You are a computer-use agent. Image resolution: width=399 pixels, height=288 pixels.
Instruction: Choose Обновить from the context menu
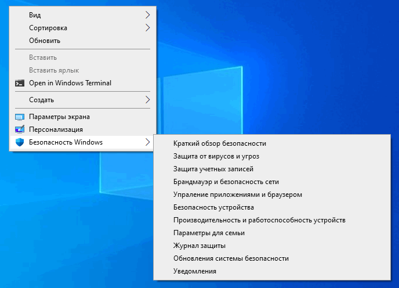pyautogui.click(x=83, y=41)
